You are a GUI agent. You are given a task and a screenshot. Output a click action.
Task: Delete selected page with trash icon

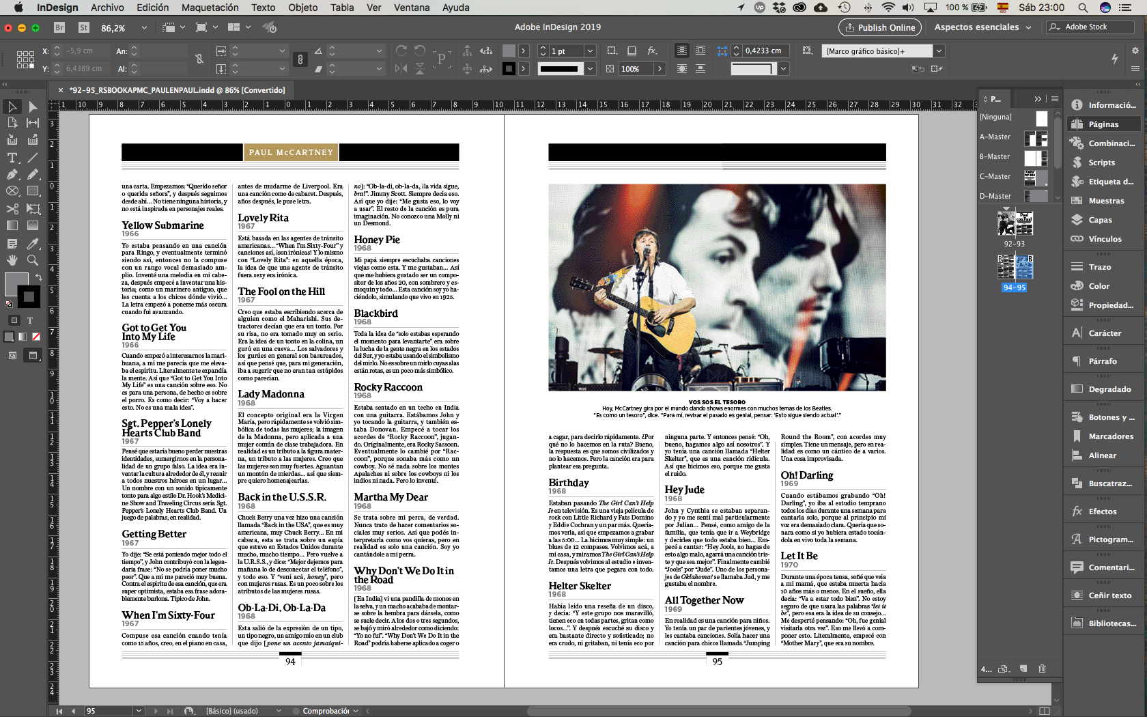point(1042,669)
